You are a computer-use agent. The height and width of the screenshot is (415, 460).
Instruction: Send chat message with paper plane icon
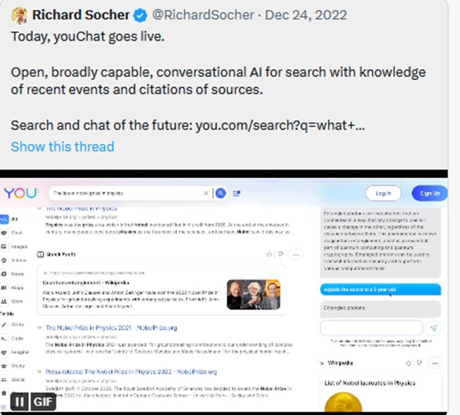(434, 328)
